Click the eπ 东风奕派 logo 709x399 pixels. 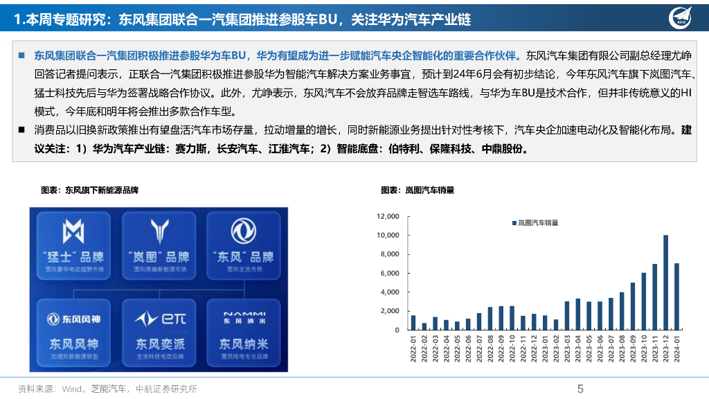coord(160,319)
